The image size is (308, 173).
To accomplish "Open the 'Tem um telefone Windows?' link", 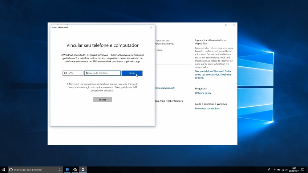I will click(213, 74).
